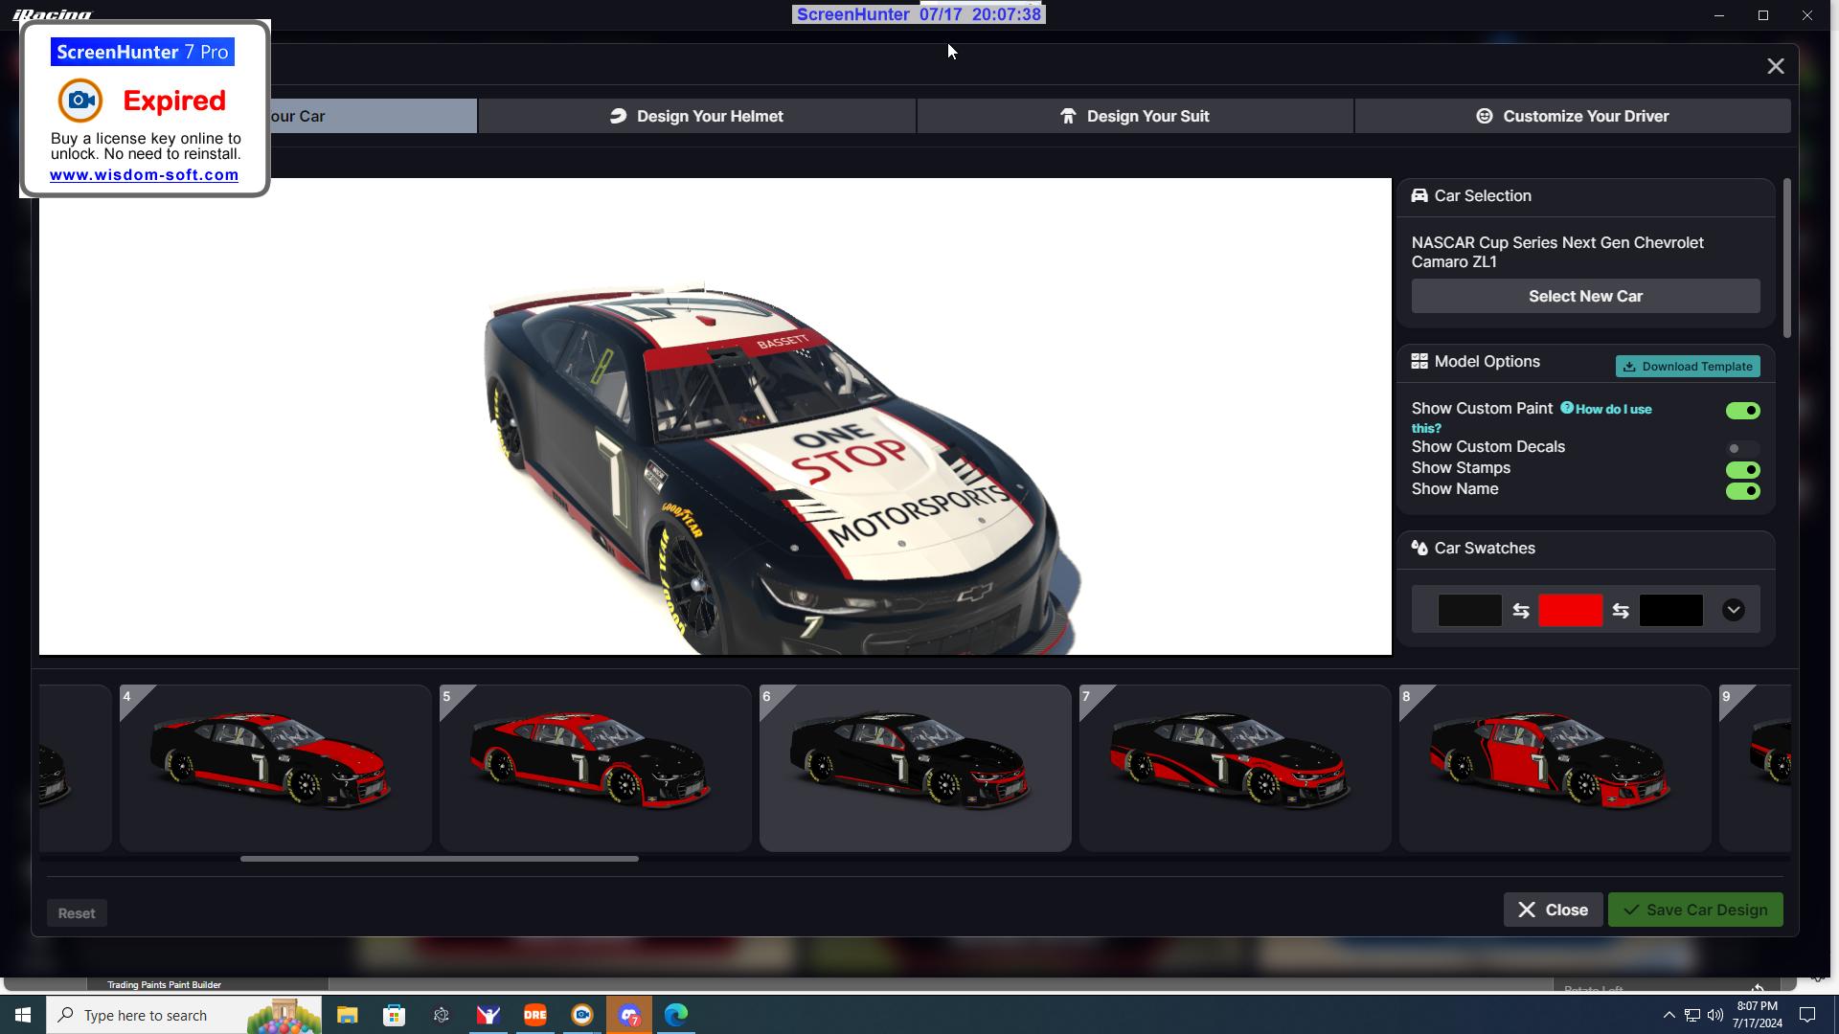Click the Download Template button
The height and width of the screenshot is (1034, 1839).
(x=1687, y=367)
